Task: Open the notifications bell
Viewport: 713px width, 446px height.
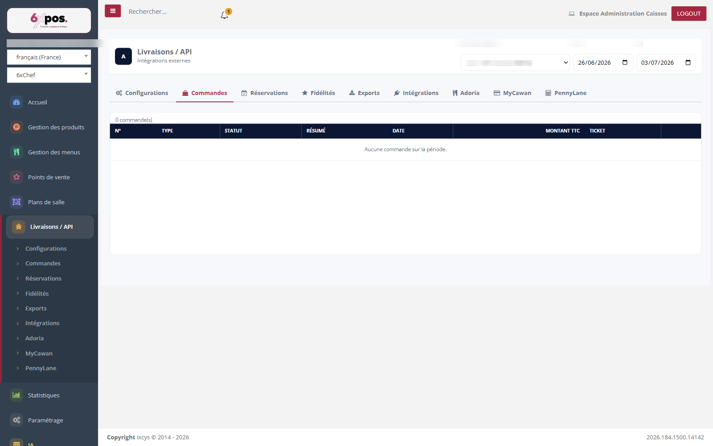Action: pos(224,15)
